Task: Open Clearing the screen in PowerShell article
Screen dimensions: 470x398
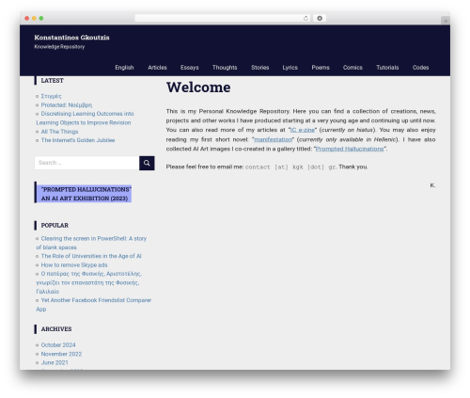Action: 91,243
